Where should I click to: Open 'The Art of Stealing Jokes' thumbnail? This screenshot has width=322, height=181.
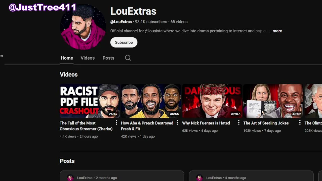click(273, 101)
